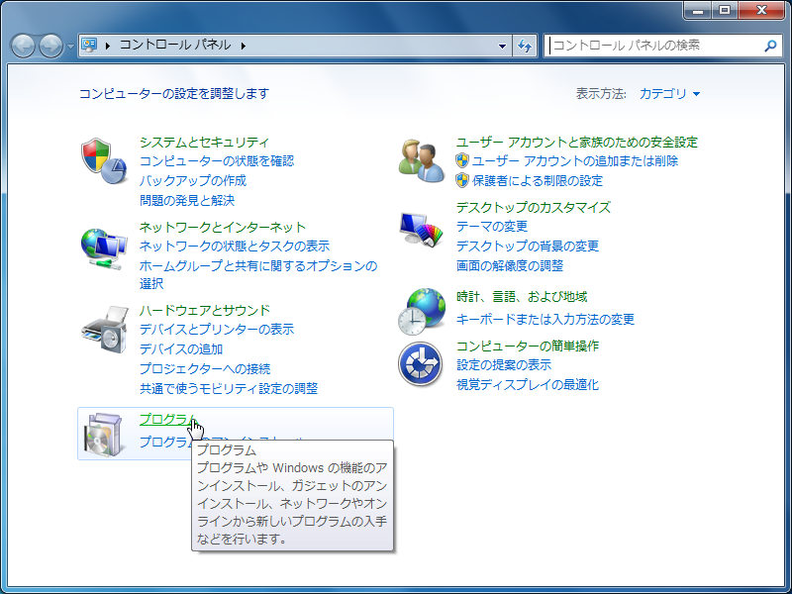Open the recent pages dropdown arrow
This screenshot has height=594, width=792.
(x=70, y=46)
